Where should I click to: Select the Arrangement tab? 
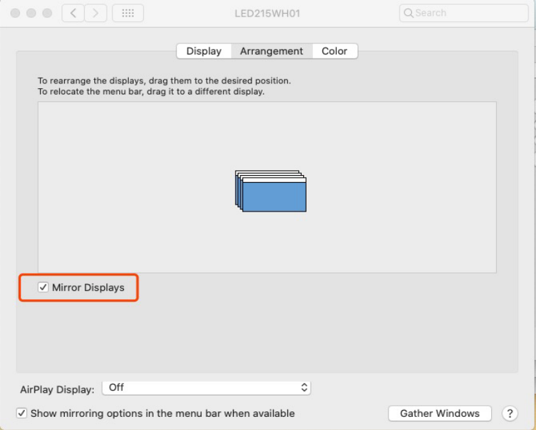[x=271, y=51]
